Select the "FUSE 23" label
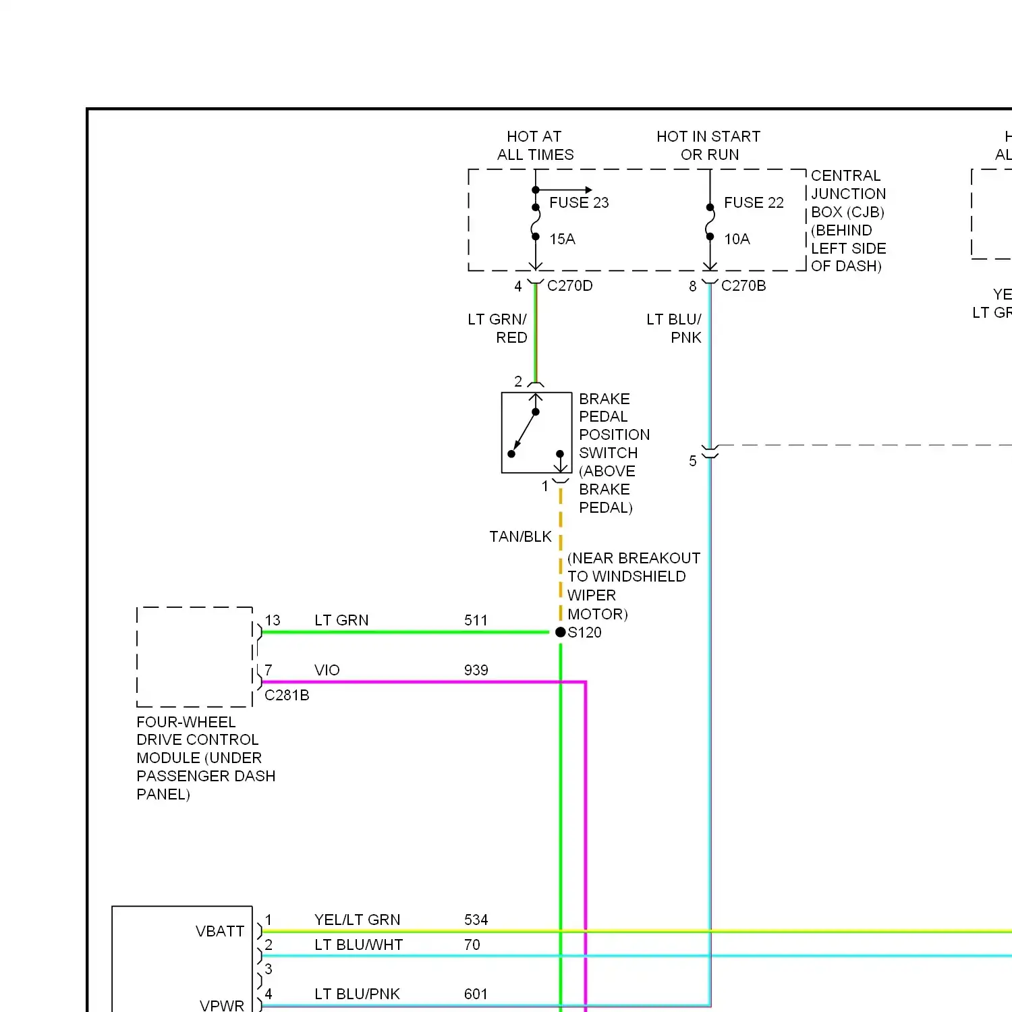The height and width of the screenshot is (1012, 1012). [x=579, y=202]
